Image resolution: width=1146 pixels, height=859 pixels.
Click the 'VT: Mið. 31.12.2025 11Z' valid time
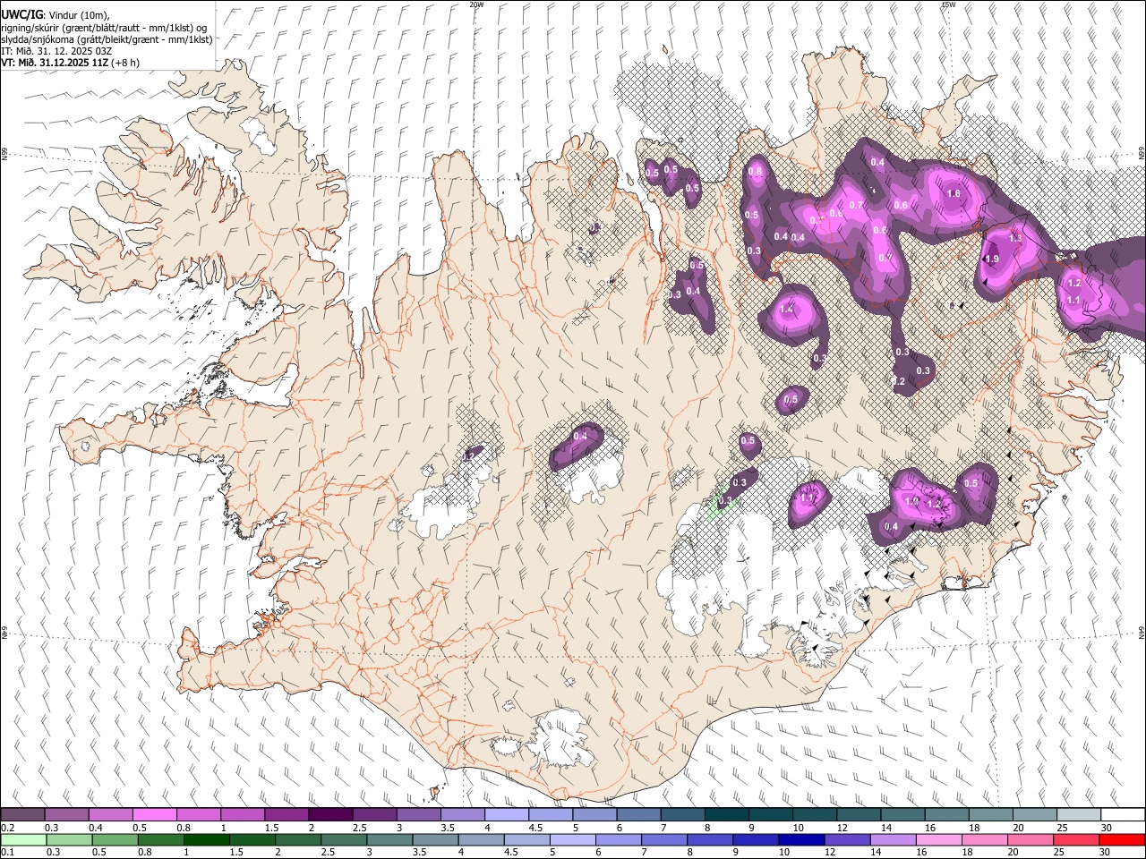tap(54, 63)
